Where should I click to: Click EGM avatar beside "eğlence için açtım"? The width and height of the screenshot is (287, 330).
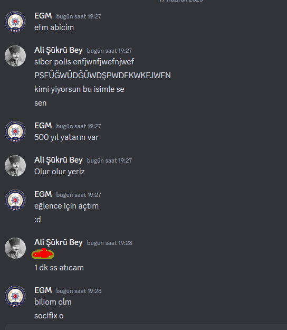[15, 200]
